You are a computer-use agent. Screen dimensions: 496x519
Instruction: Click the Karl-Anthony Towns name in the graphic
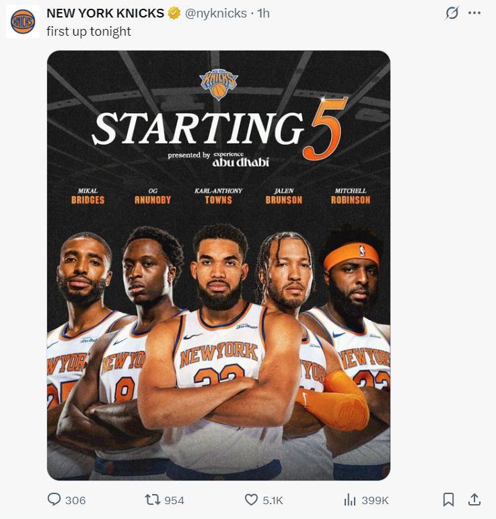(218, 195)
